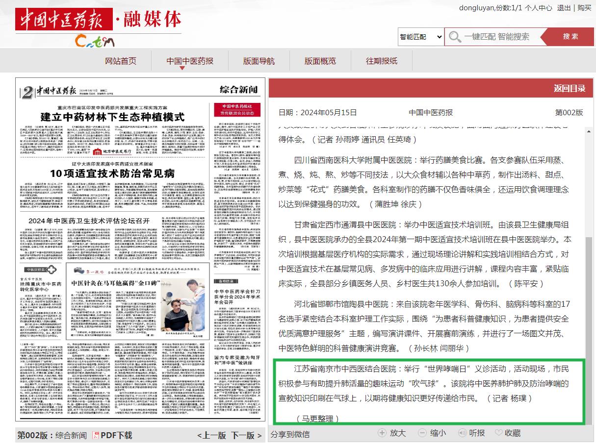Click the 收藏 button label
596x445 pixels.
(x=513, y=433)
